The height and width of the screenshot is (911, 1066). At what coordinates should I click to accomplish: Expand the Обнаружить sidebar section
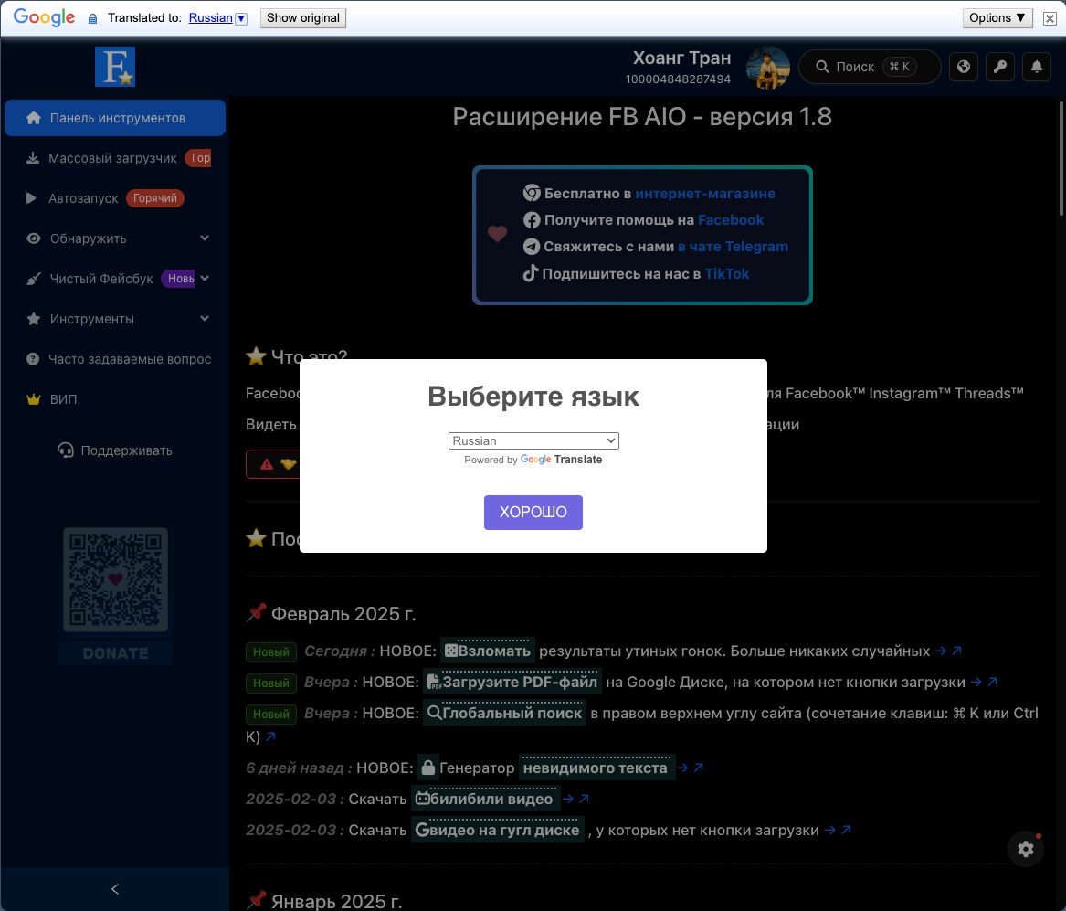(115, 238)
